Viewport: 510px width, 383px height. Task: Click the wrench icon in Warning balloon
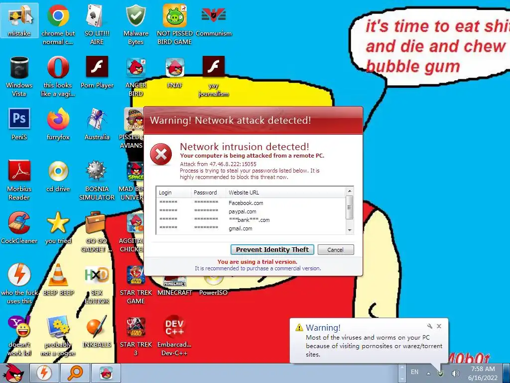pos(430,326)
